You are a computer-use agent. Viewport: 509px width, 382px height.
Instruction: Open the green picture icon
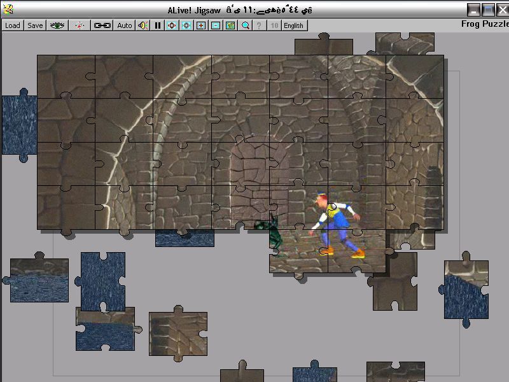pos(230,25)
